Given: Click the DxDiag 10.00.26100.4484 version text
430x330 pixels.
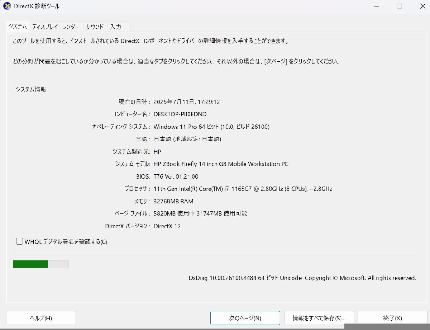Looking at the screenshot, I should [x=302, y=278].
